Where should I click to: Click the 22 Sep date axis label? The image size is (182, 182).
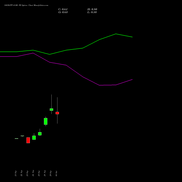[x=21, y=173]
